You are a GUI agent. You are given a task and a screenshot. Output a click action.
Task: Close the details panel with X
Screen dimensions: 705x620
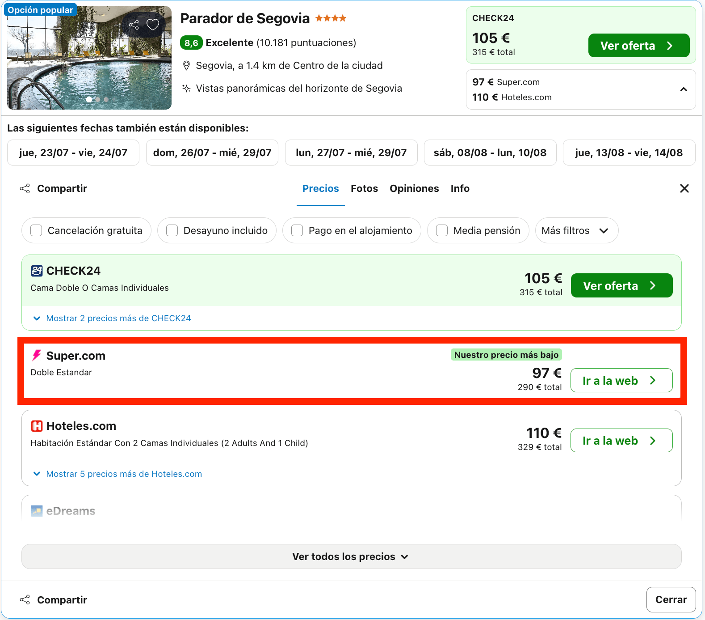[x=684, y=188]
